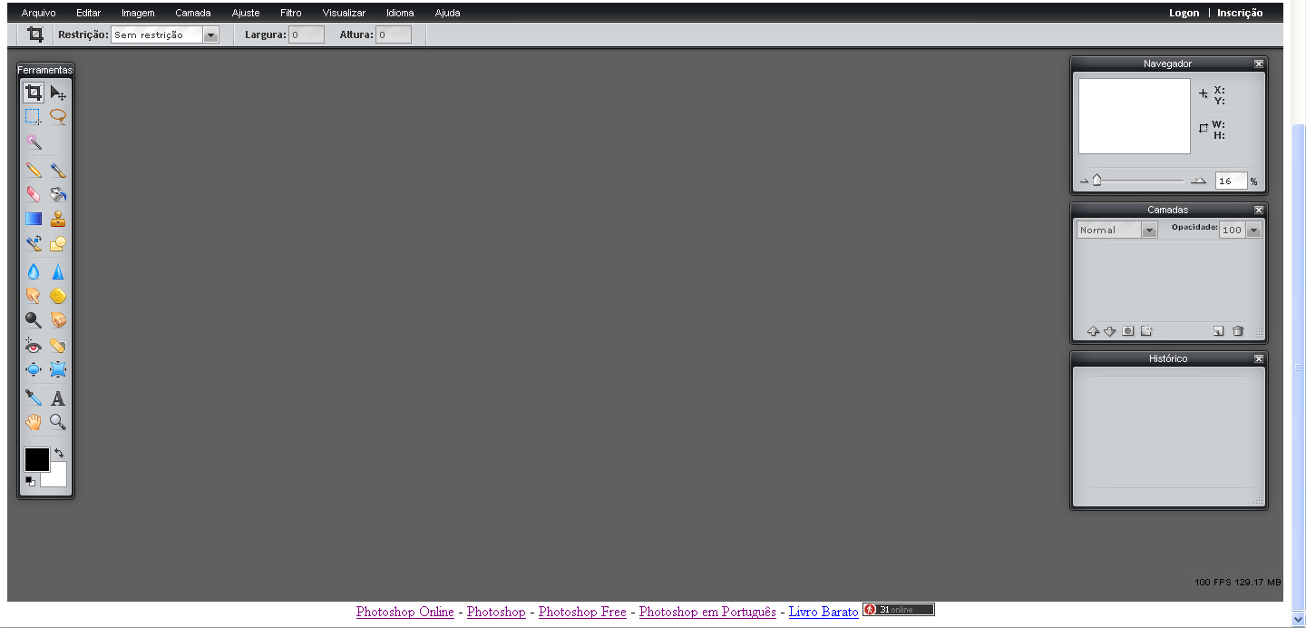Select the Eraser tool
This screenshot has width=1306, height=628.
34,194
